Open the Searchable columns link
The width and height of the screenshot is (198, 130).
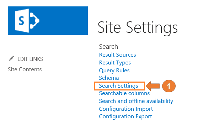pyautogui.click(x=124, y=93)
